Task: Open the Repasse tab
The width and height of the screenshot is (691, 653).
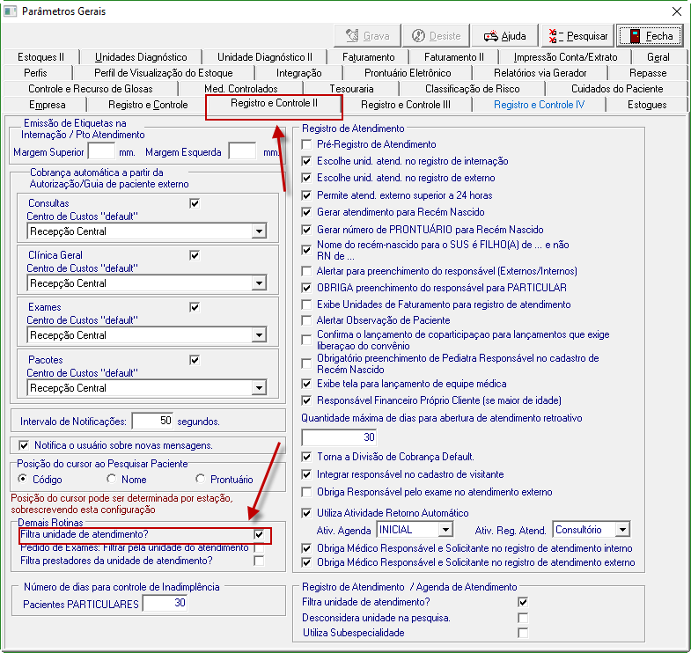Action: click(647, 73)
